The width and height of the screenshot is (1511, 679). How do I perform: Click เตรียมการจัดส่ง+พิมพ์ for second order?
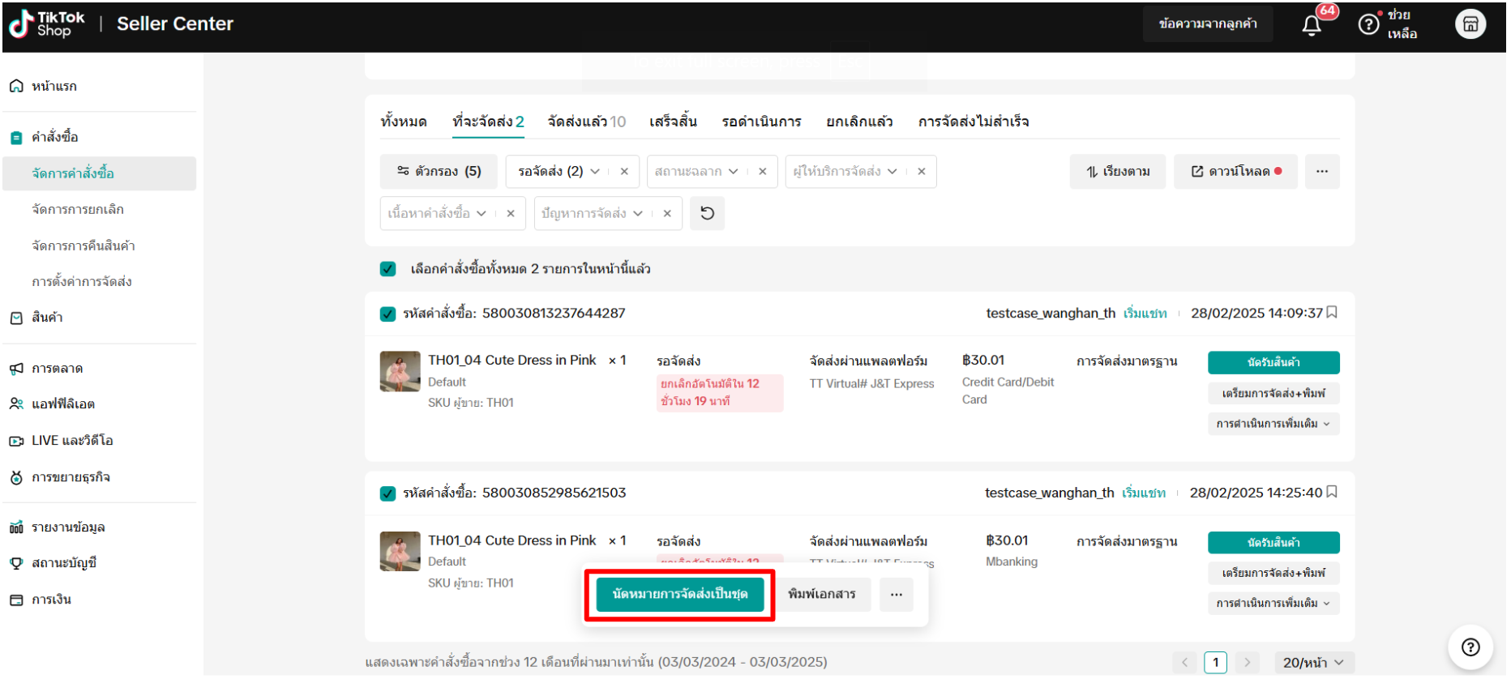1273,573
